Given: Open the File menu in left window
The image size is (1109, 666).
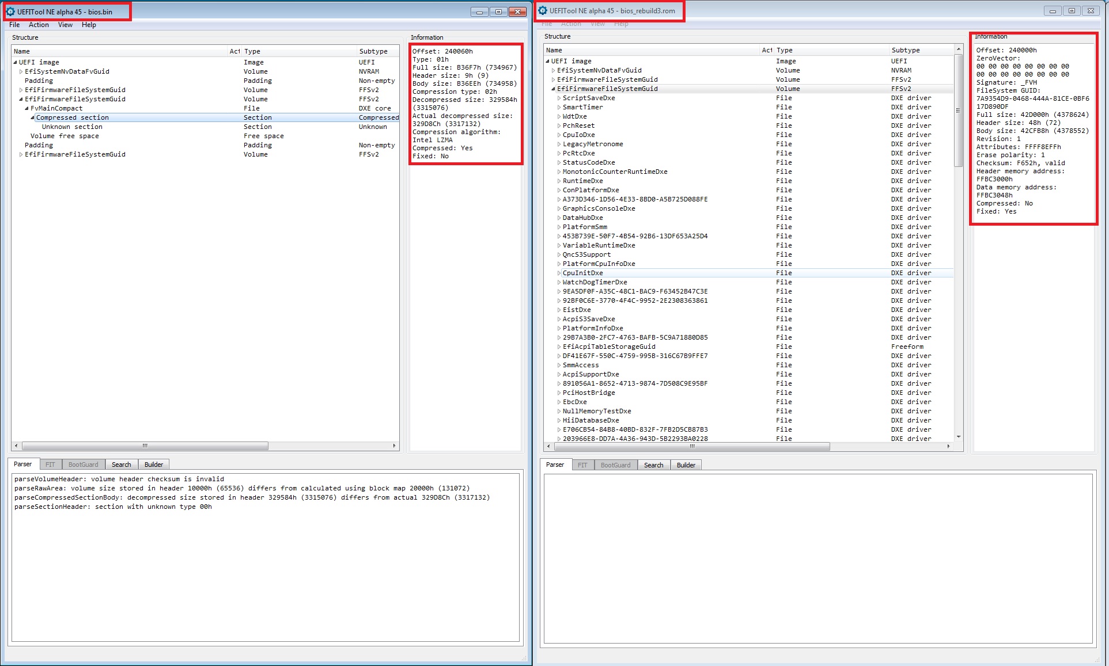Looking at the screenshot, I should 14,25.
